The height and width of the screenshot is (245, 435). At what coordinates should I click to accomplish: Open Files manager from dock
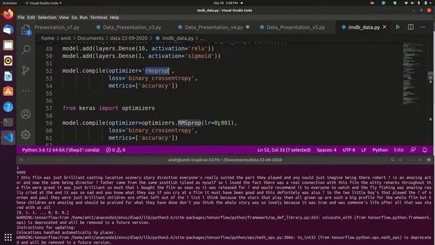click(x=8, y=45)
